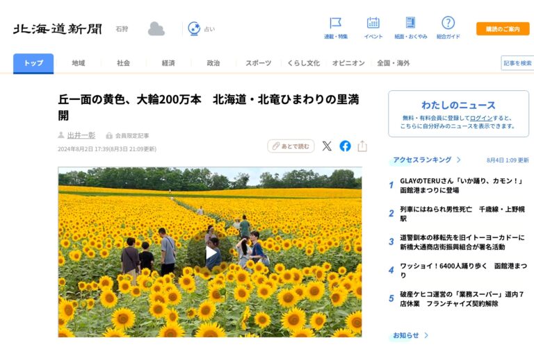Expand the お知らせ section chevron
Screen dimensions: 534x349
coord(426,335)
